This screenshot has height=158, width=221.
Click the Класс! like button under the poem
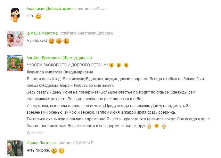36,133
